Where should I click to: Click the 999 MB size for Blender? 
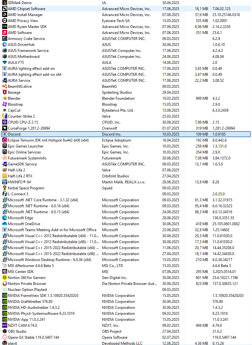pos(202,98)
